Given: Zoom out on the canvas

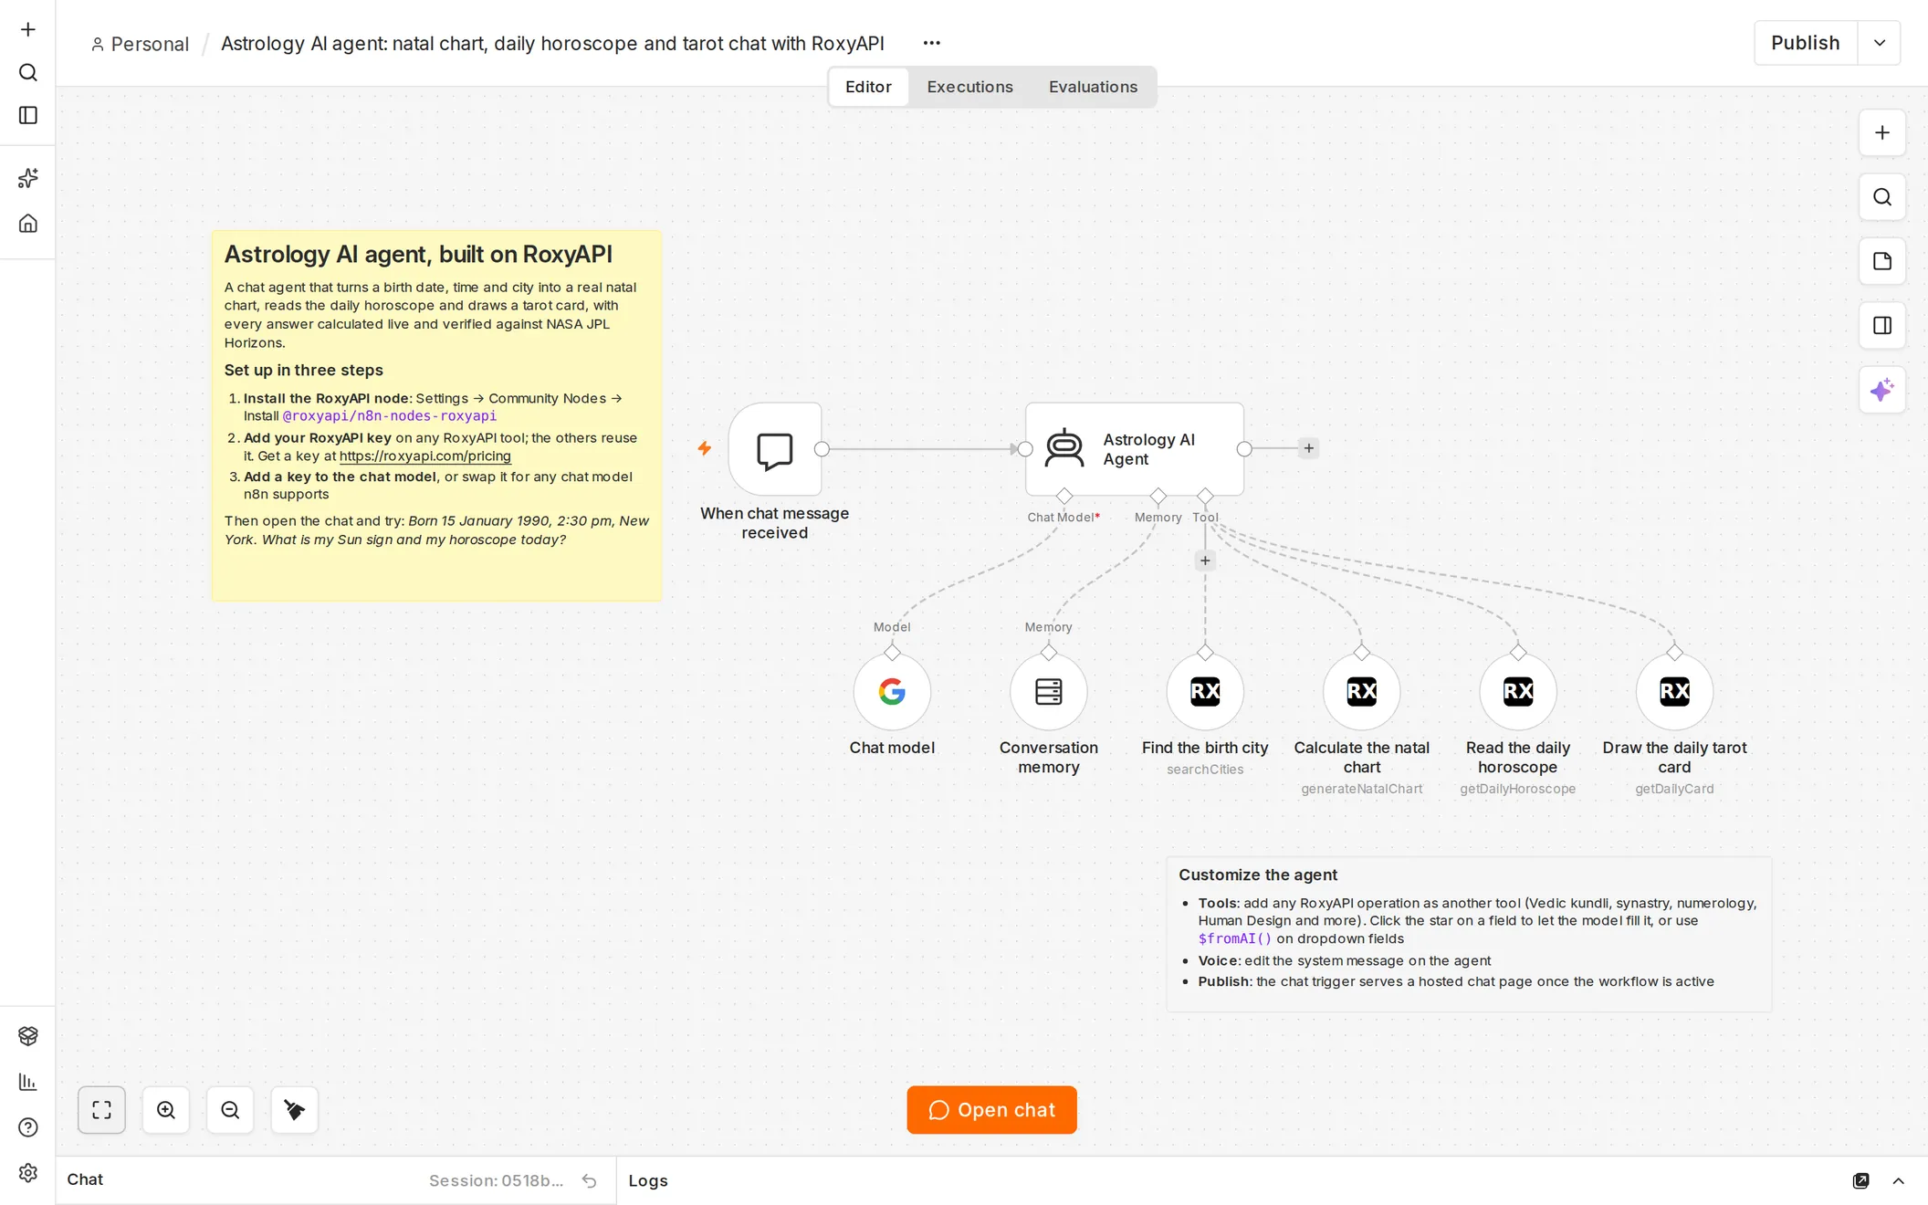Looking at the screenshot, I should 230,1110.
